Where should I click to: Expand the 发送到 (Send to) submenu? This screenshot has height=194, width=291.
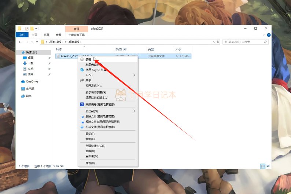(134, 111)
